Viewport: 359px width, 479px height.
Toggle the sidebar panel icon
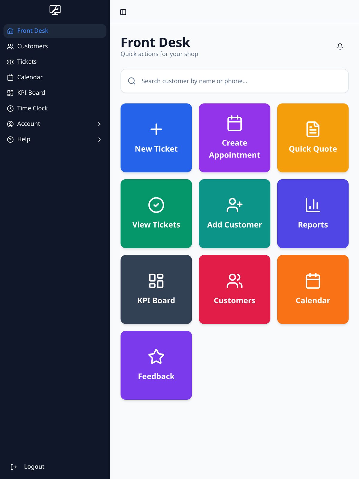pyautogui.click(x=123, y=12)
